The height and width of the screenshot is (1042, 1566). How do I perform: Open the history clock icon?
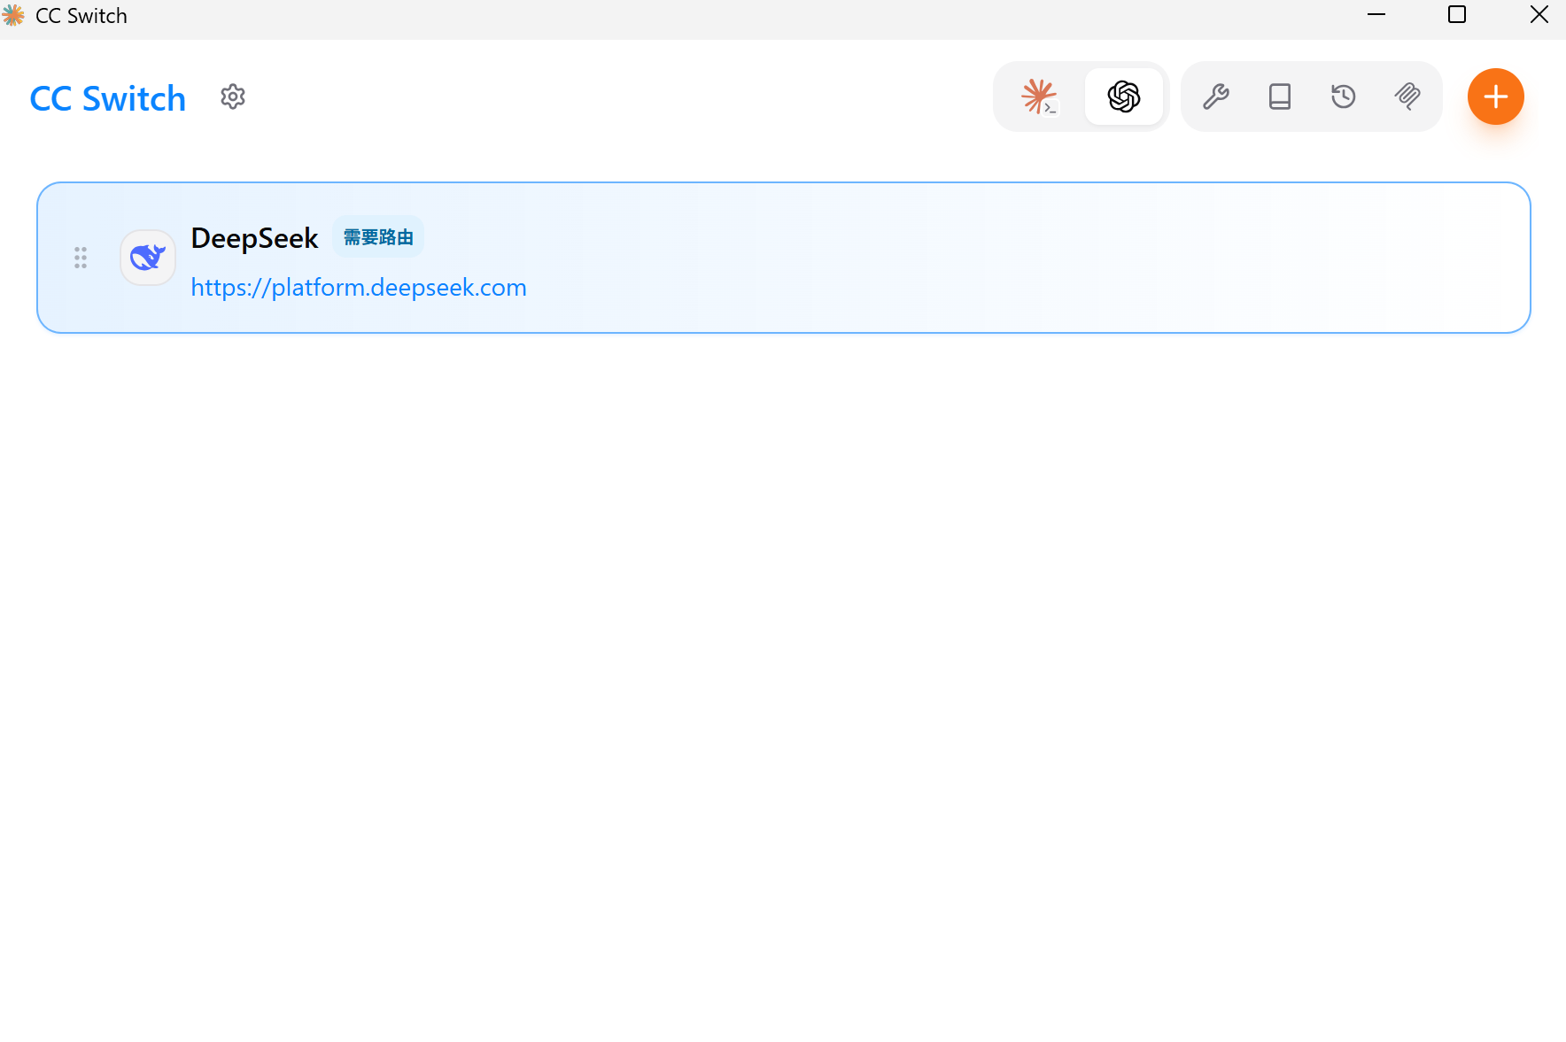click(x=1344, y=96)
